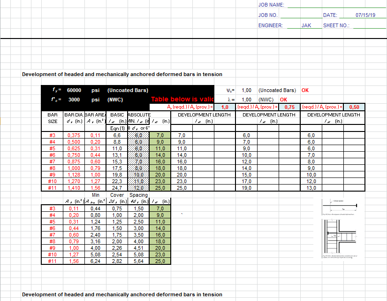387x301 pixels.
Task: Select the DATE cell 07/15/19
Action: pos(365,15)
